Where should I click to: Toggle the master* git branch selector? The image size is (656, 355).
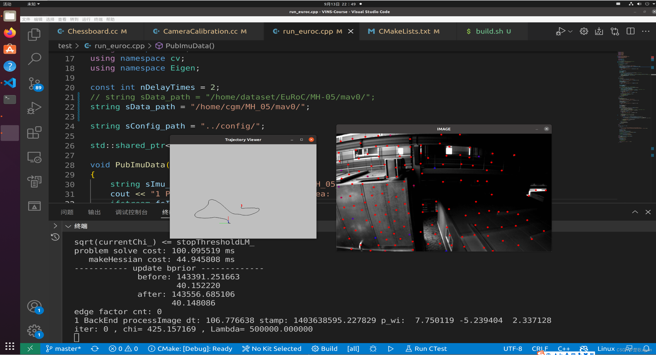63,349
